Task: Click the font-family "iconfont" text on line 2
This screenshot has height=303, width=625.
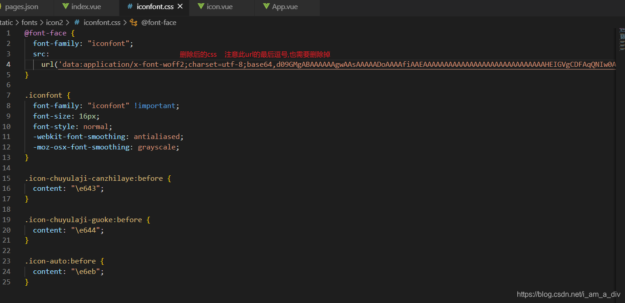Action: [x=83, y=44]
